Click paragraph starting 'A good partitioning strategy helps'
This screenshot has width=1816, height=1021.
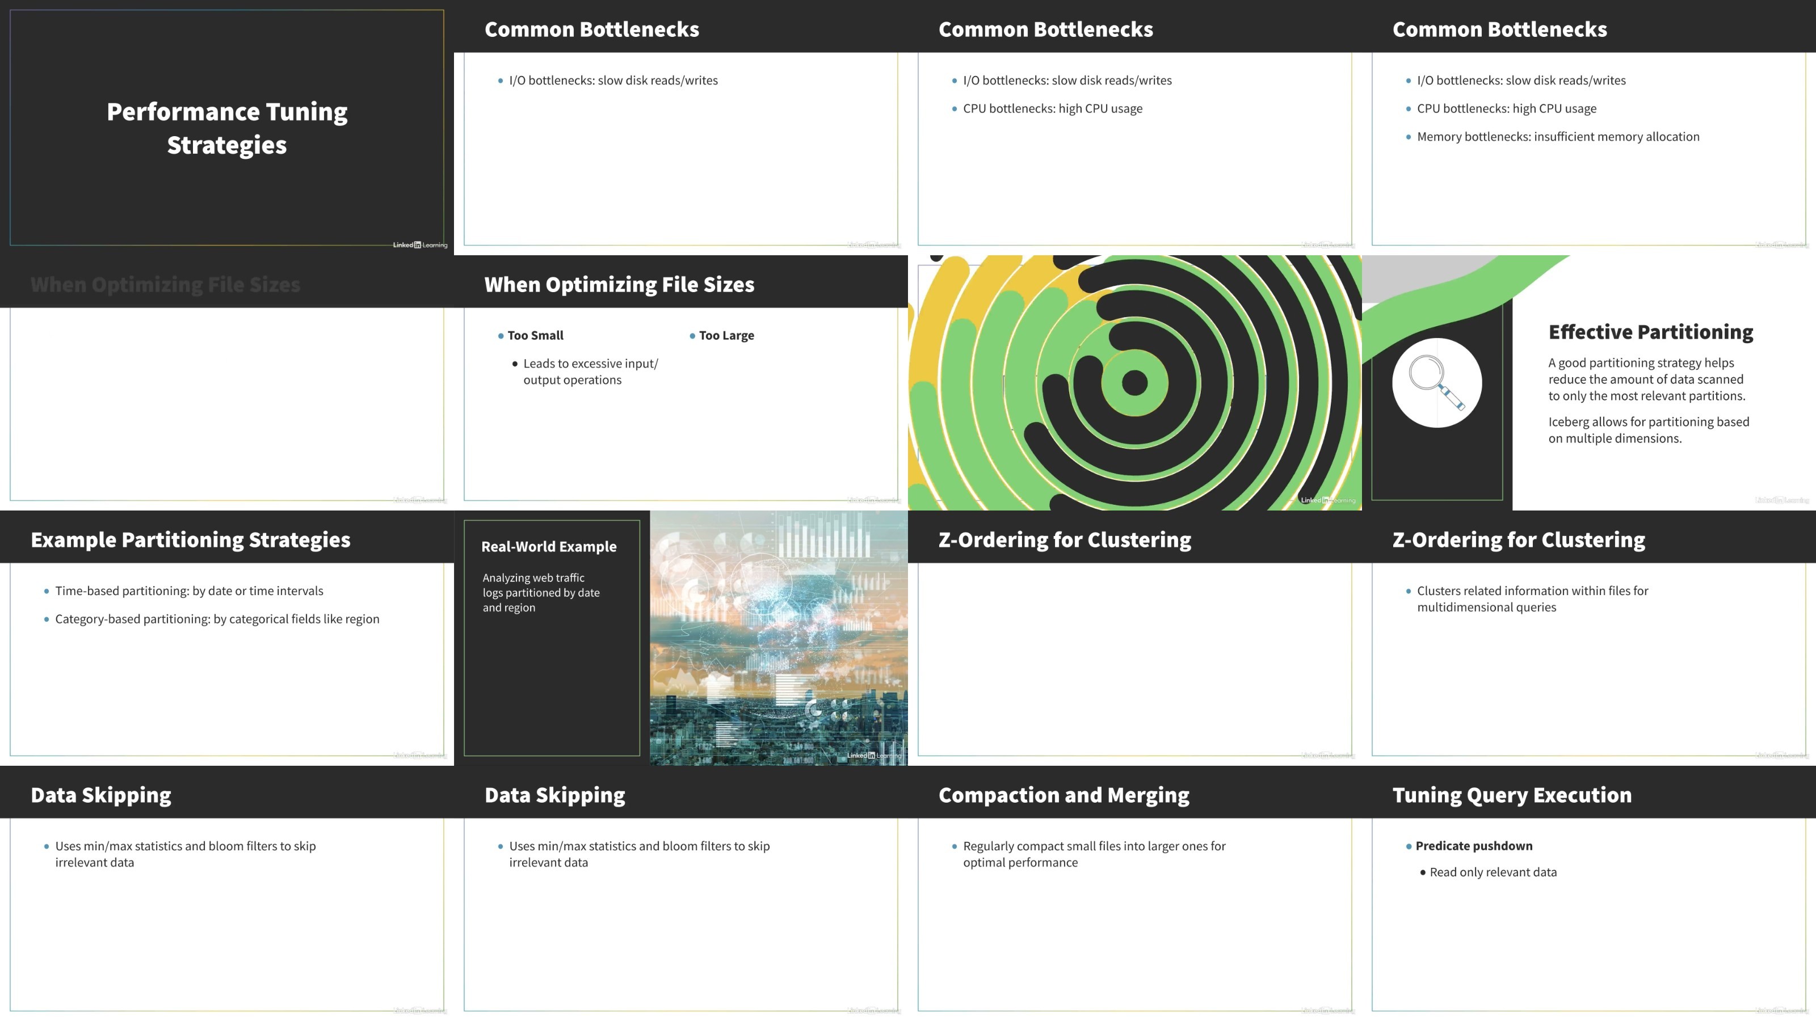click(1647, 379)
